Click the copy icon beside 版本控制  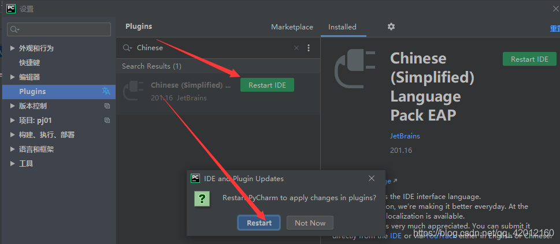click(107, 106)
